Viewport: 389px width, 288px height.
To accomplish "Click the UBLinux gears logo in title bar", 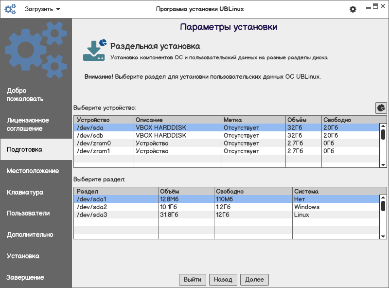I will coord(10,9).
